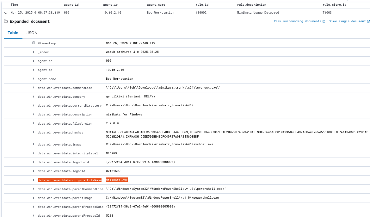Collapse the expanded document row chevron

(x=6, y=13)
